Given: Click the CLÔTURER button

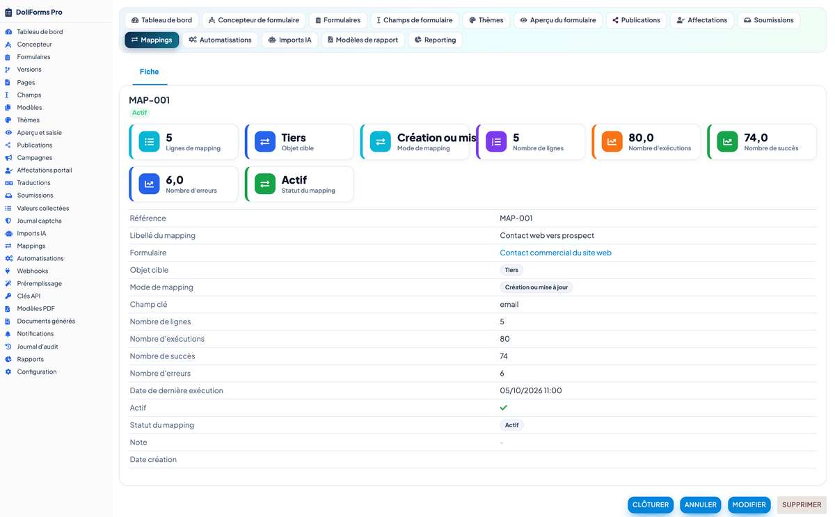Looking at the screenshot, I should pyautogui.click(x=651, y=505).
